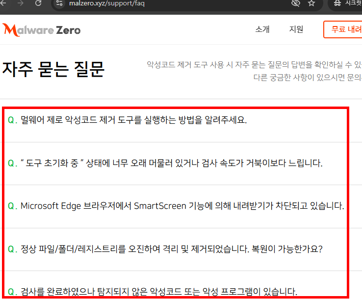Open site information icon in address bar

(x=59, y=3)
